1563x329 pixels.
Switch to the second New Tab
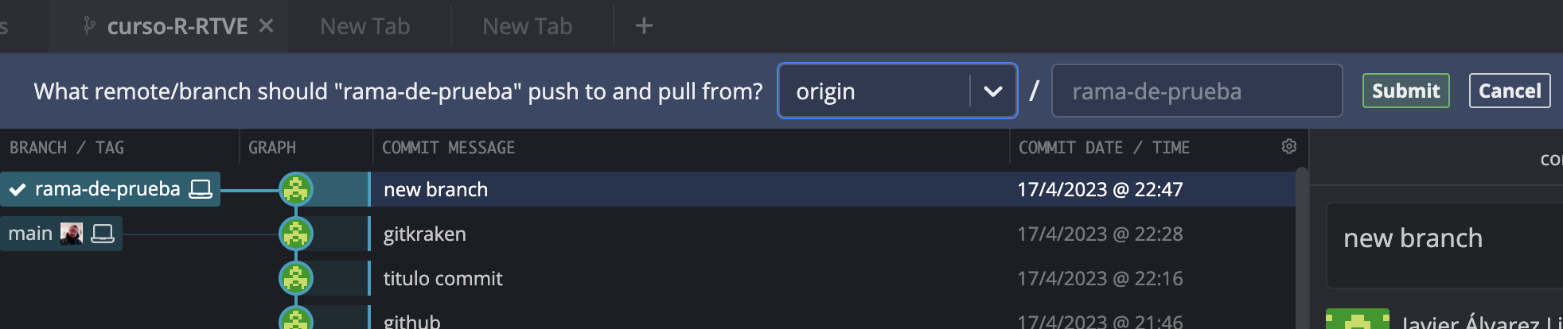pyautogui.click(x=527, y=26)
